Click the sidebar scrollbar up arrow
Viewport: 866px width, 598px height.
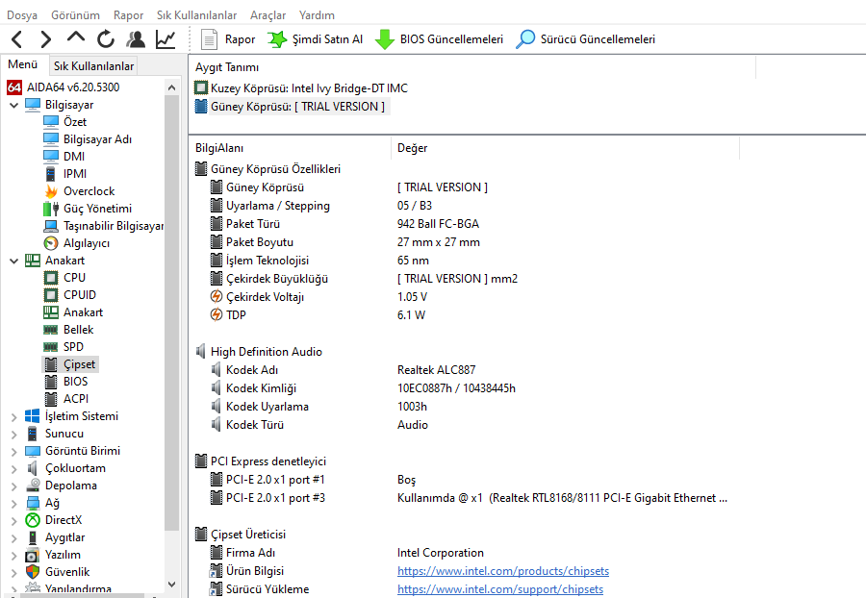(172, 87)
